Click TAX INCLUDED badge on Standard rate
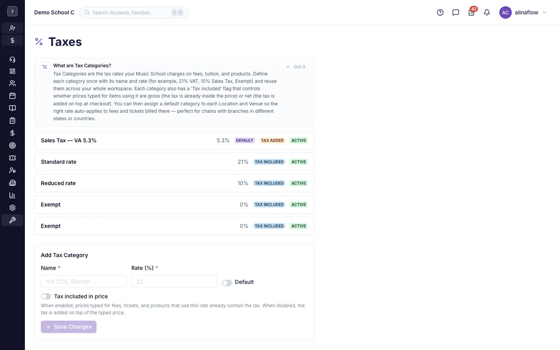The width and height of the screenshot is (560, 350). (x=269, y=162)
